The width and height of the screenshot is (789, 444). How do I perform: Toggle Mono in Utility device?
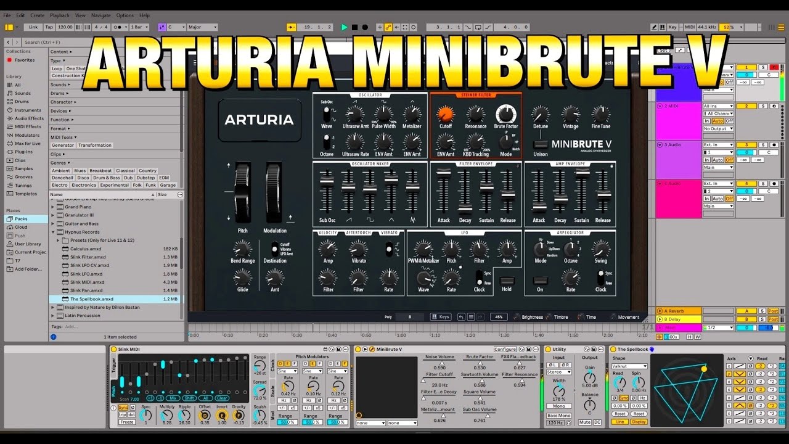(x=559, y=406)
